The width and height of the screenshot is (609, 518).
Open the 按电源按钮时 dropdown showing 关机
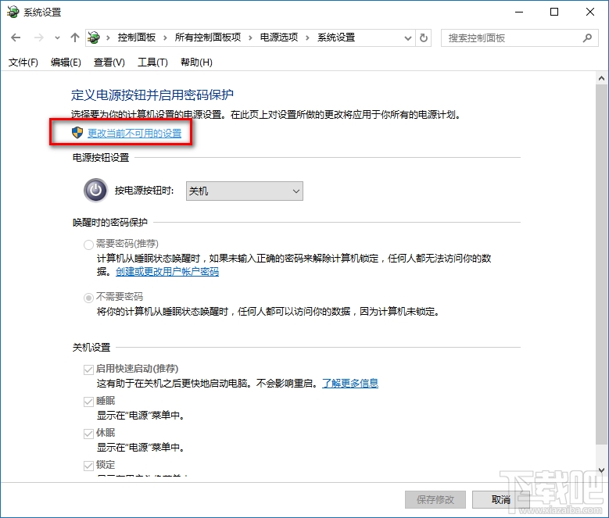[x=244, y=191]
